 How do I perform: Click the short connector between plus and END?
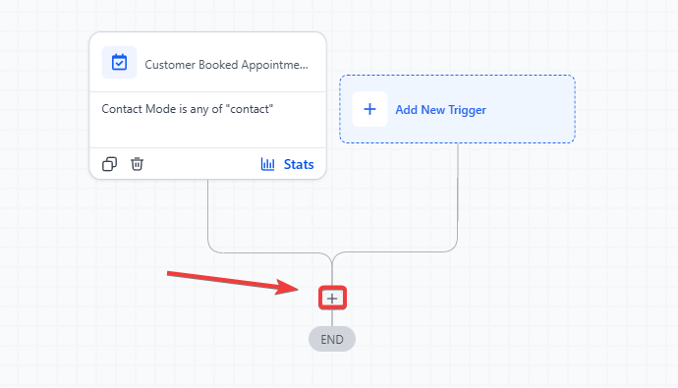332,317
